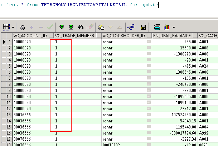Click the eraser clear record icon

click(x=90, y=27)
